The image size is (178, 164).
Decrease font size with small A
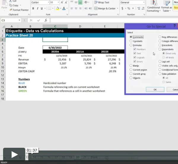click(66, 2)
